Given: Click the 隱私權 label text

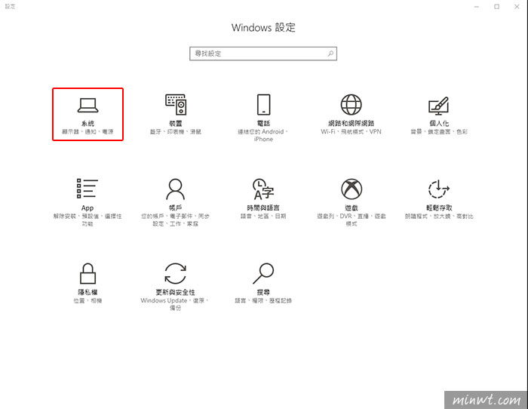Looking at the screenshot, I should [88, 292].
